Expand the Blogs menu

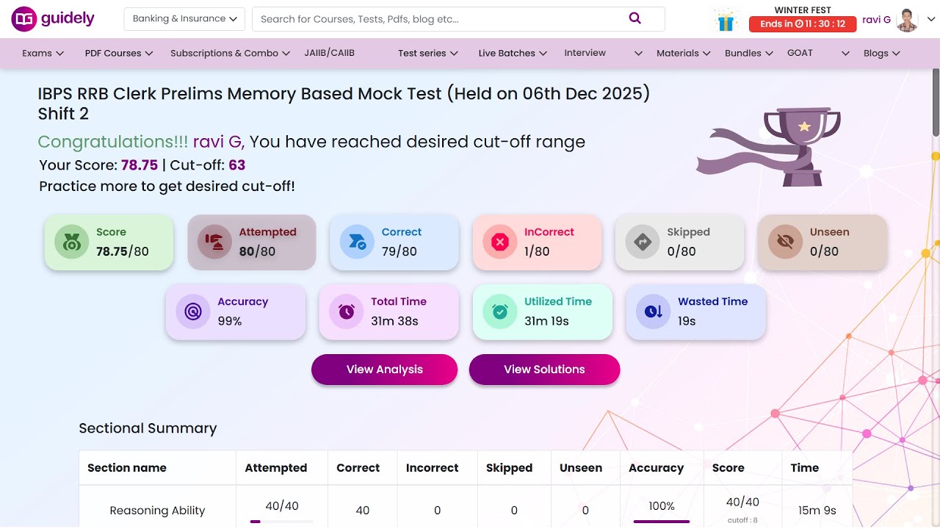coord(882,53)
